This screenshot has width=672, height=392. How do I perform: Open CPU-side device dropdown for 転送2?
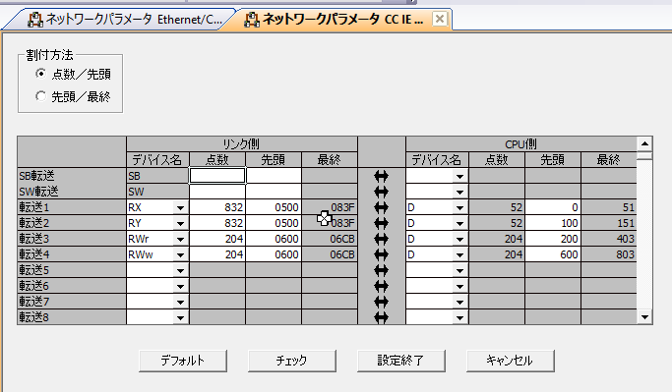(459, 223)
